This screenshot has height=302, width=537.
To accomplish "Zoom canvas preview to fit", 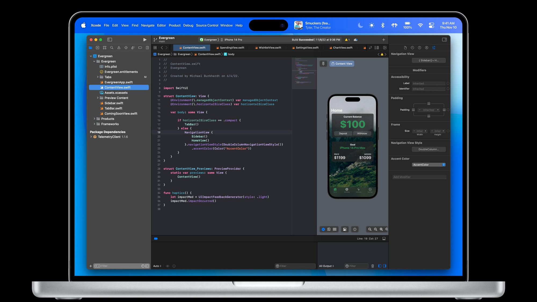I will [381, 229].
